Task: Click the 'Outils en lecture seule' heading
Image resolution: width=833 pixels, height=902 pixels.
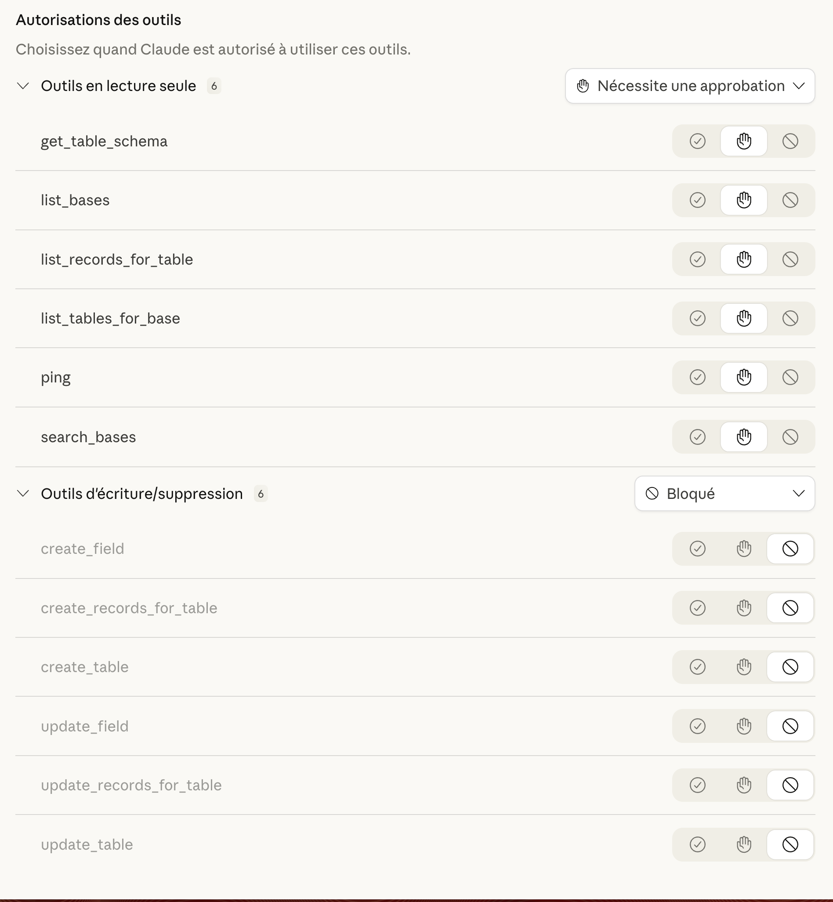Action: [x=118, y=86]
